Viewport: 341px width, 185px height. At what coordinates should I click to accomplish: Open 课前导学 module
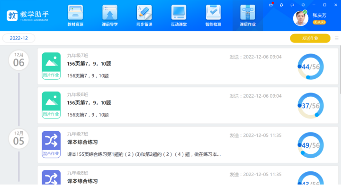pyautogui.click(x=110, y=16)
